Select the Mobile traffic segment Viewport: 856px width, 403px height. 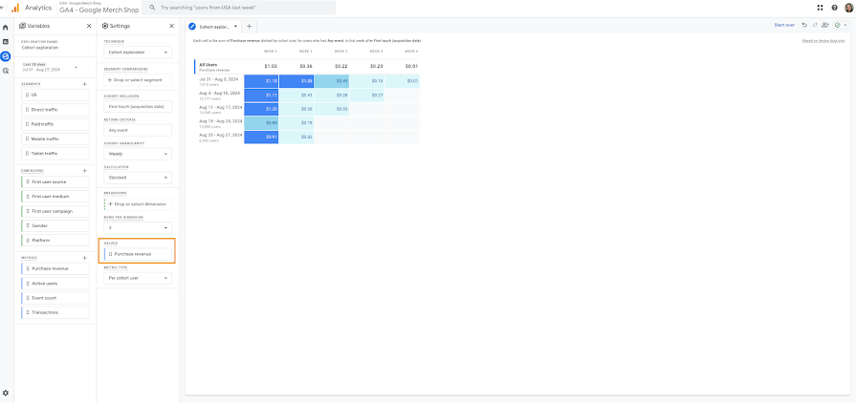[x=55, y=139]
